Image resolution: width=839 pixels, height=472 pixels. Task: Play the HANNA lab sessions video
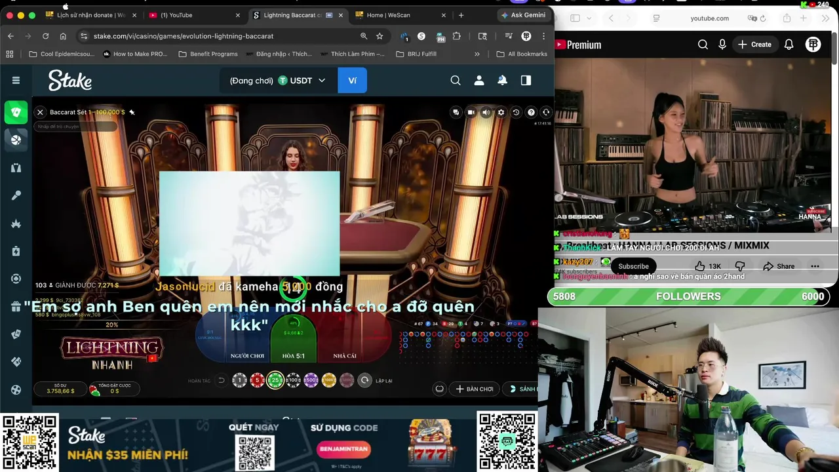(693, 145)
